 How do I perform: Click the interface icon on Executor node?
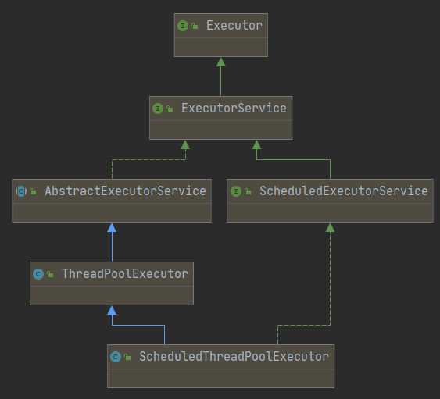tap(183, 26)
